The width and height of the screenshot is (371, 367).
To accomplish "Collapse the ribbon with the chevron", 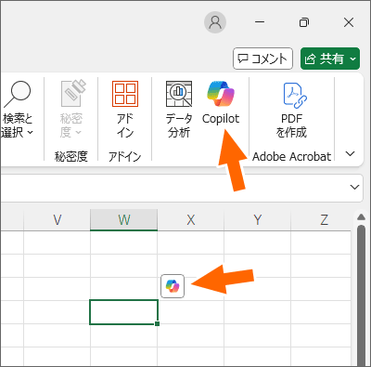I will pos(350,153).
